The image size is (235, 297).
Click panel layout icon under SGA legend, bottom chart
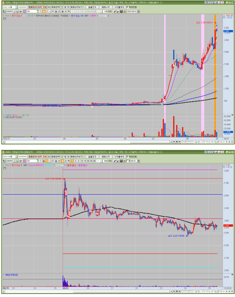point(5,168)
